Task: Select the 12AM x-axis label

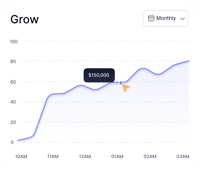Action: pos(85,157)
